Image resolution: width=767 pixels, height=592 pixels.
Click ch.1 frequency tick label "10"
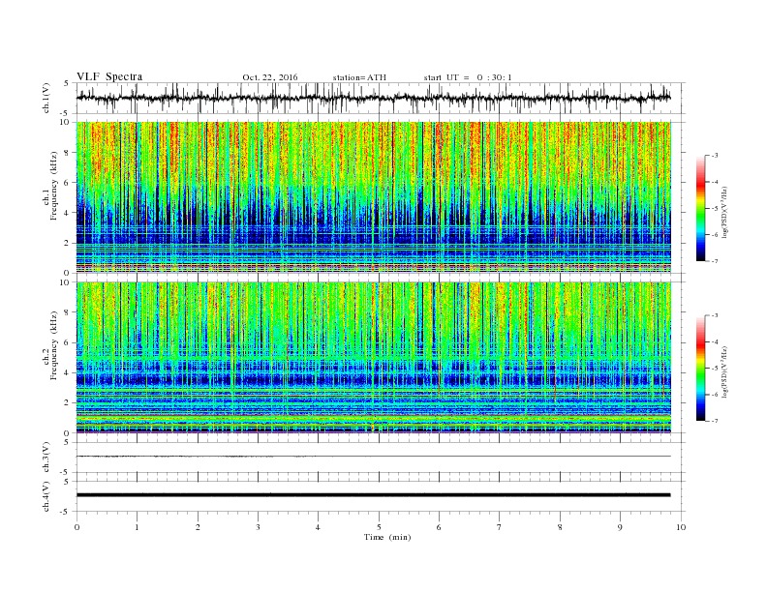(x=66, y=122)
